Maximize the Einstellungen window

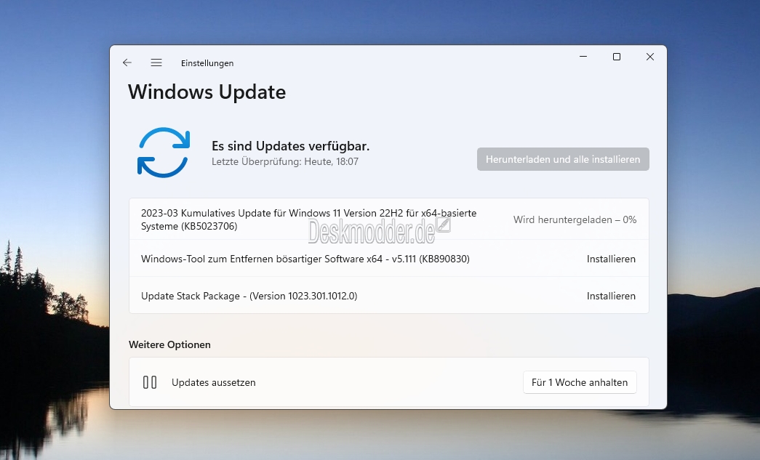617,57
